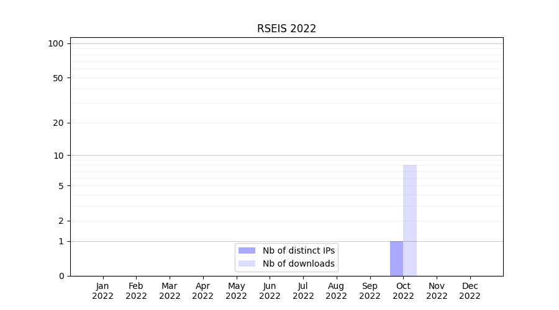Image resolution: width=559 pixels, height=310 pixels.
Task: Click the RSEIS 2022 chart title
Action: [x=286, y=29]
